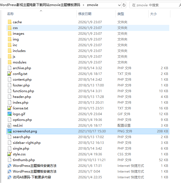Click the 配置设置 type cell
This screenshot has width=181, height=183.
pos(124,126)
